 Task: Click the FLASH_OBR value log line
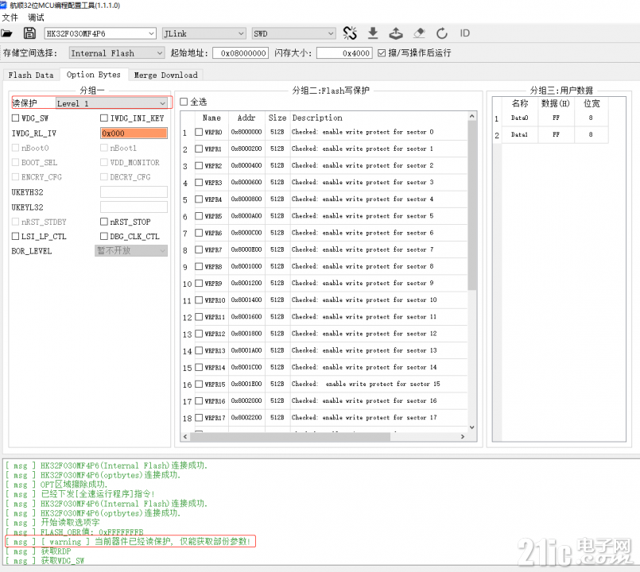(x=75, y=532)
